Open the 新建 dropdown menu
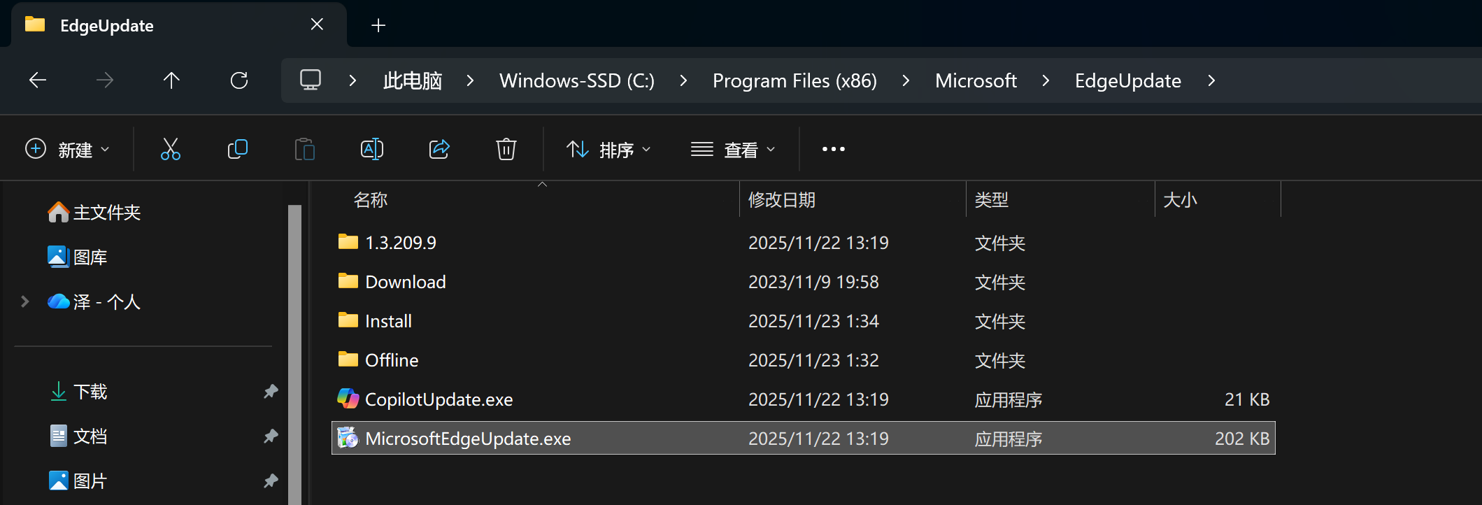The width and height of the screenshot is (1482, 505). click(x=67, y=149)
